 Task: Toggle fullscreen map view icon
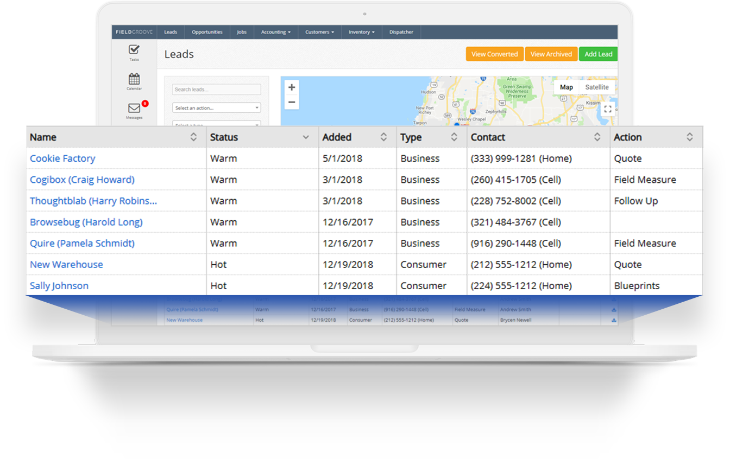(608, 109)
